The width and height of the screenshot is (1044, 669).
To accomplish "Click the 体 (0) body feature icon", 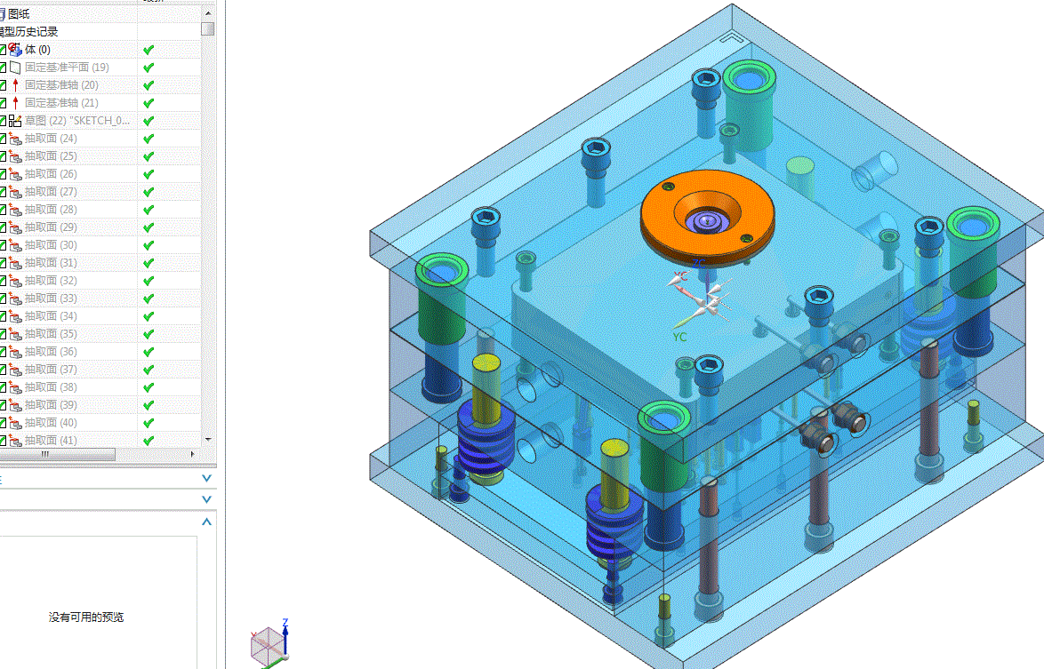I will point(14,49).
